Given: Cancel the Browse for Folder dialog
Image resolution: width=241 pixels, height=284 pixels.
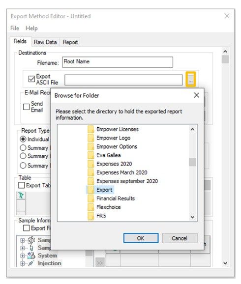Looking at the screenshot, I should (x=180, y=238).
